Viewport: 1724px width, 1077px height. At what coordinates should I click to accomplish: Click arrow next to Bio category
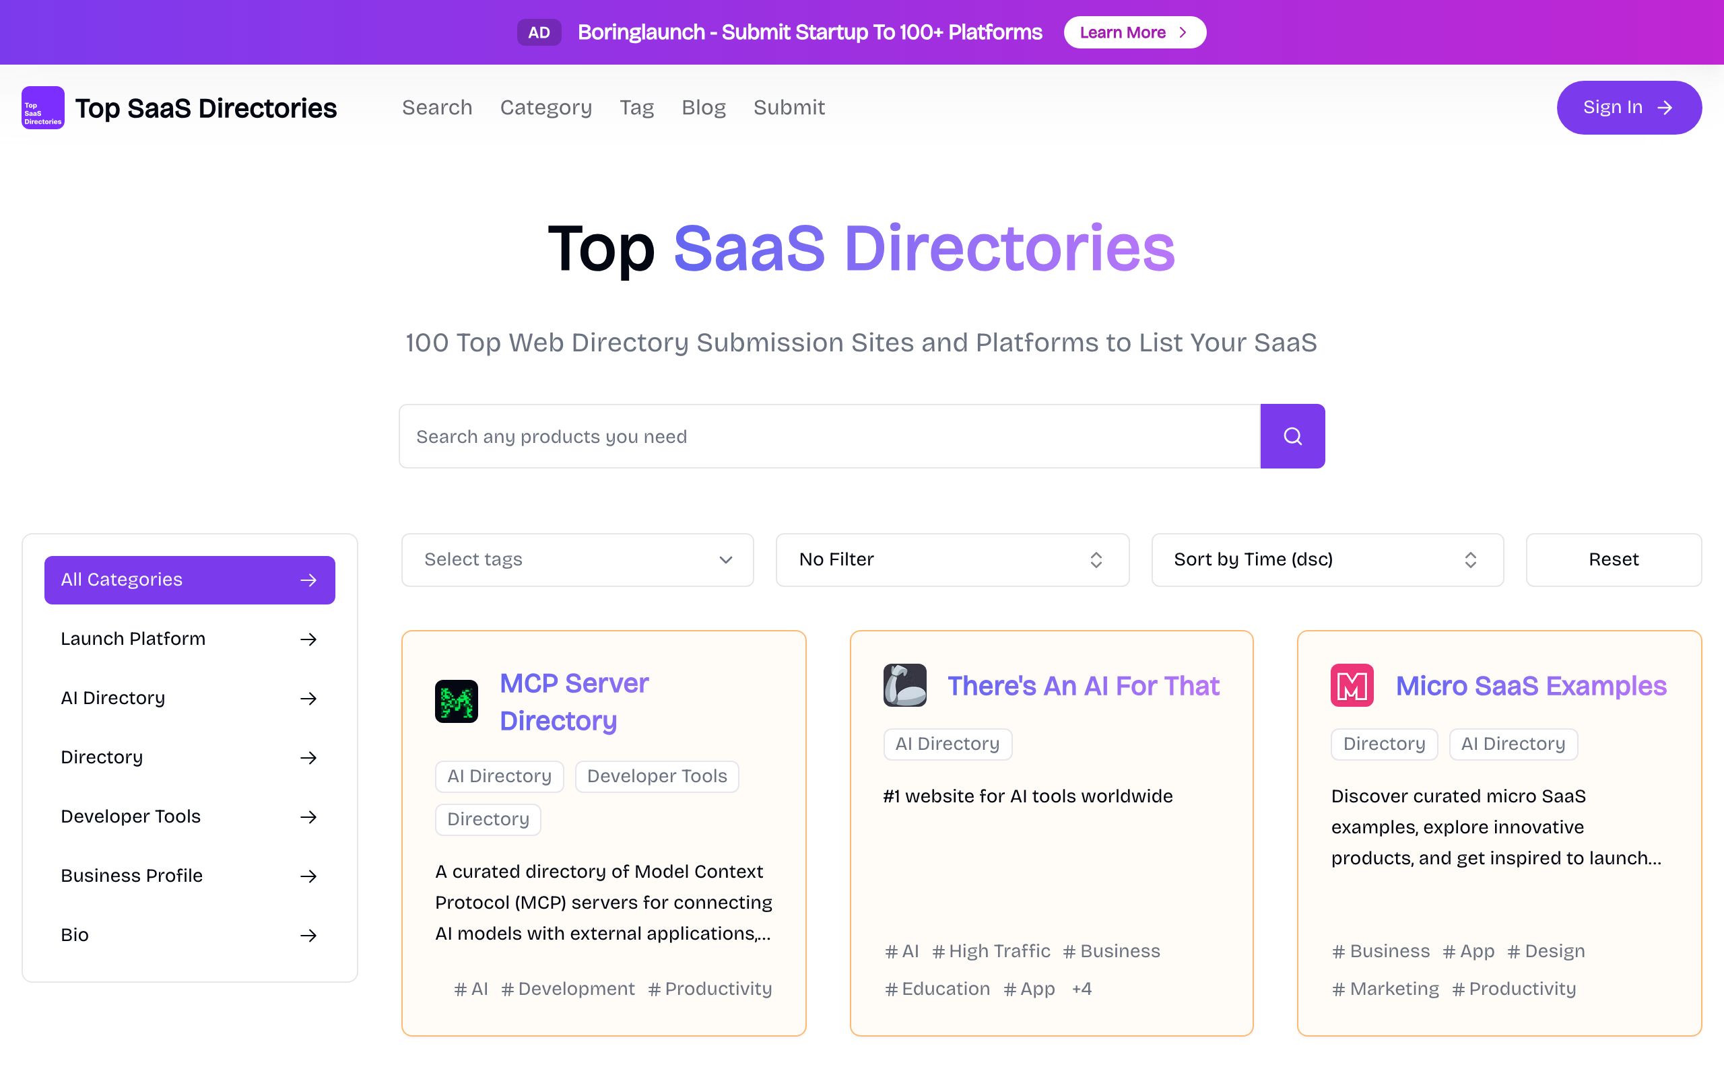click(x=308, y=934)
